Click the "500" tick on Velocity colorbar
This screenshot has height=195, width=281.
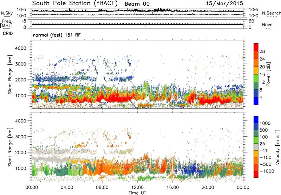pos(264,130)
